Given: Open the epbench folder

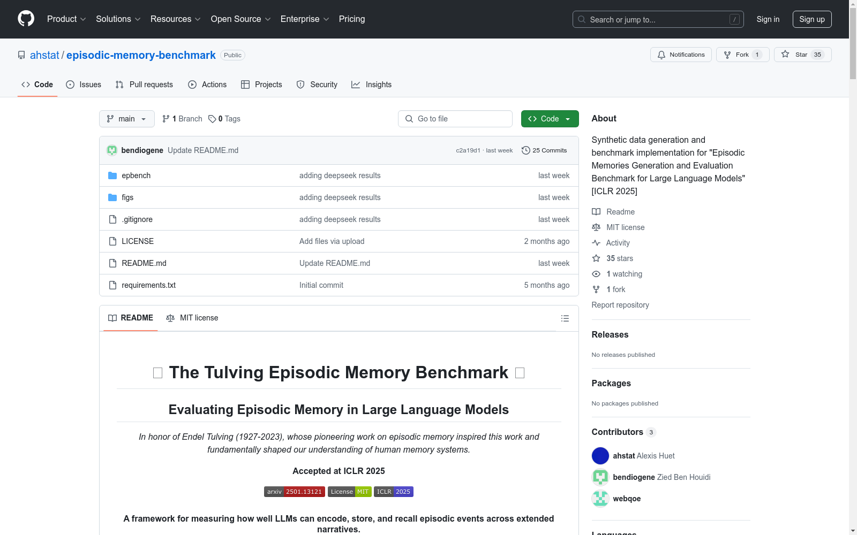Looking at the screenshot, I should pos(136,175).
